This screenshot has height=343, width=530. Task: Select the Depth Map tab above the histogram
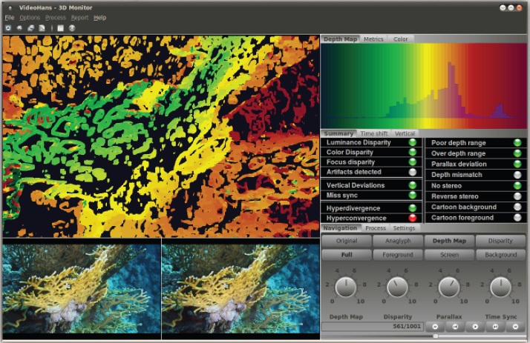point(340,39)
